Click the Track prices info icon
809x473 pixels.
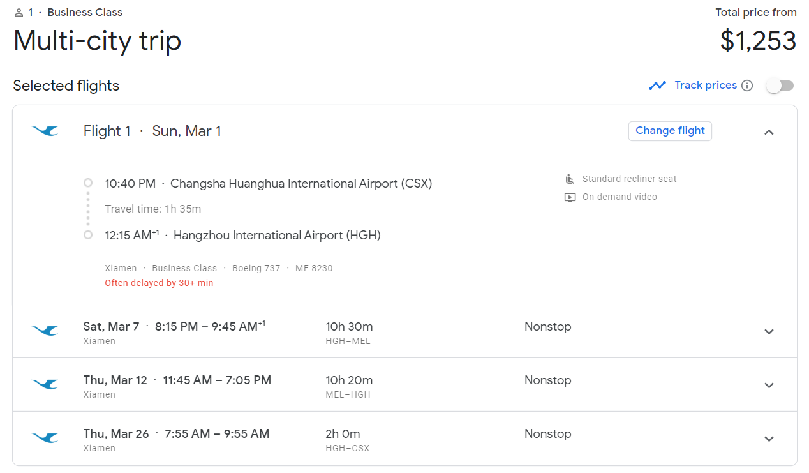point(747,86)
